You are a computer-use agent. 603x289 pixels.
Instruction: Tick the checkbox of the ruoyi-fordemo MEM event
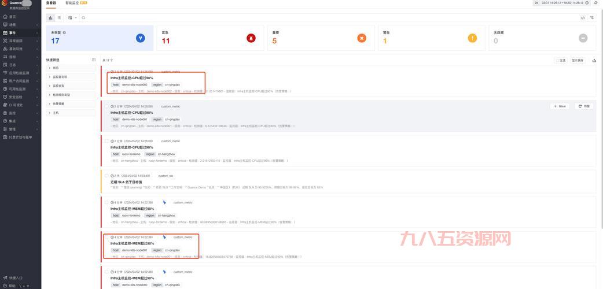click(106, 202)
